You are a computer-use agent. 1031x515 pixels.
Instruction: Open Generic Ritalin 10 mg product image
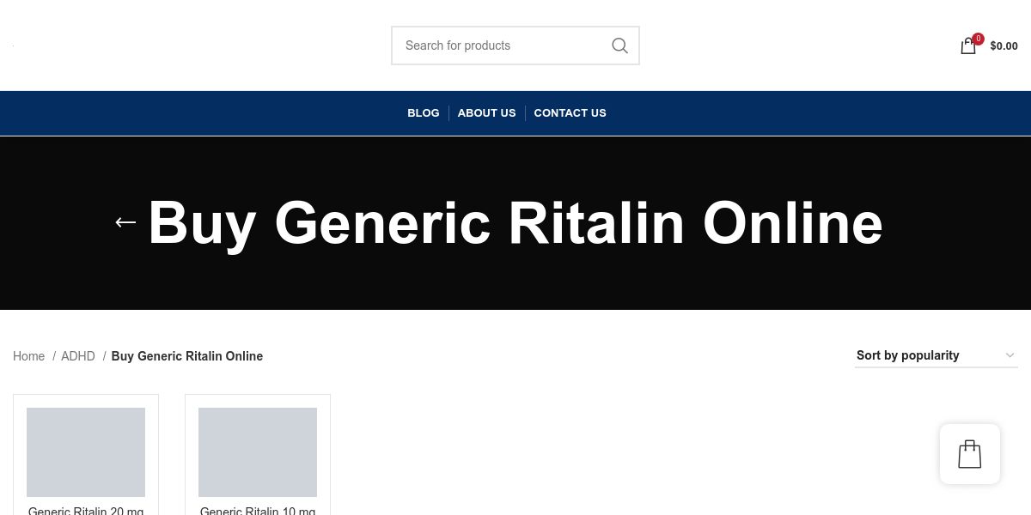tap(258, 452)
